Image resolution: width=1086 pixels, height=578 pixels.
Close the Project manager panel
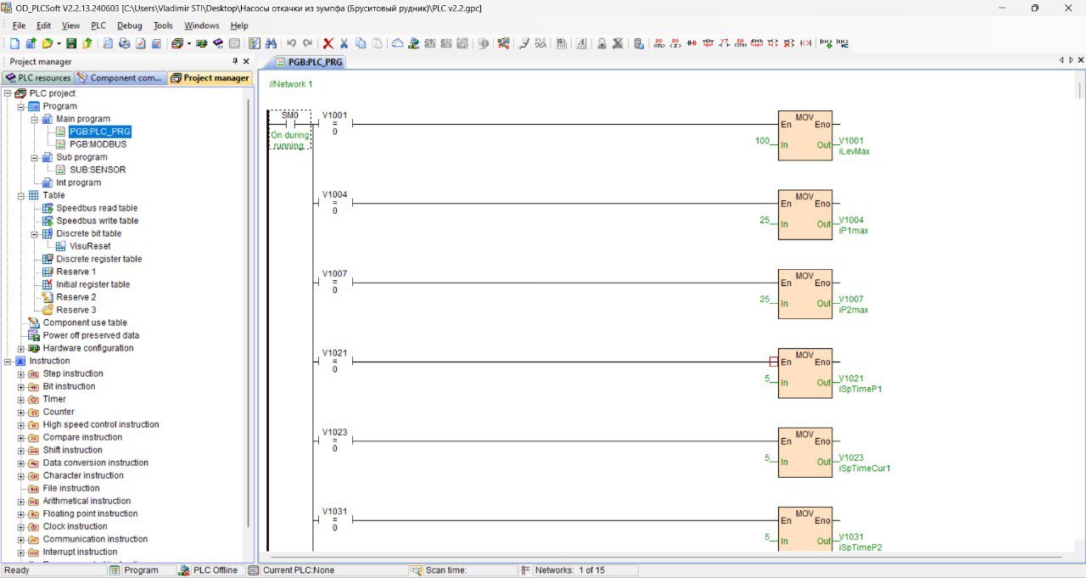[x=247, y=61]
